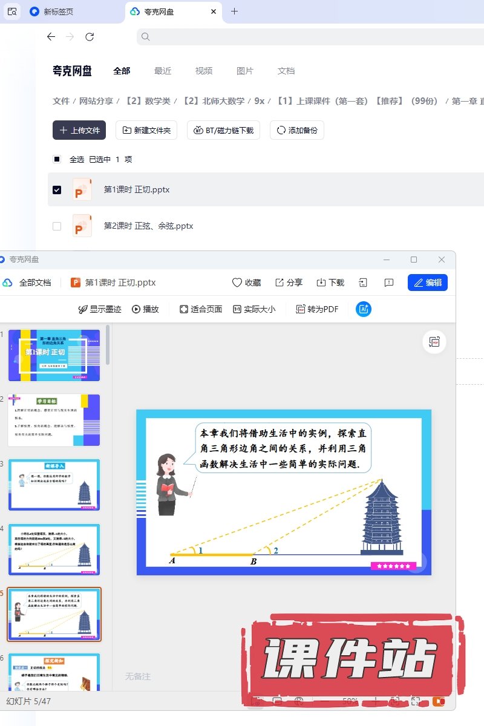Click the floating PDF scan icon
The image size is (484, 726).
pyautogui.click(x=434, y=342)
